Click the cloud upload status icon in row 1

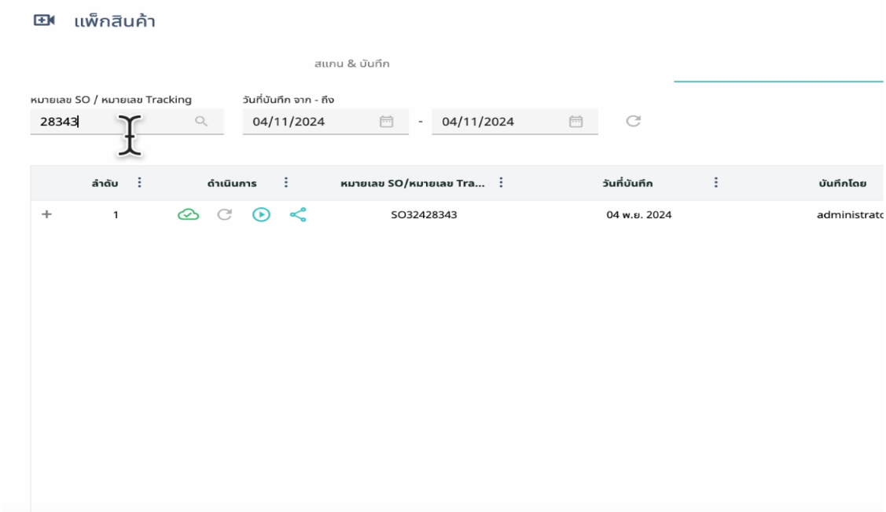coord(188,214)
